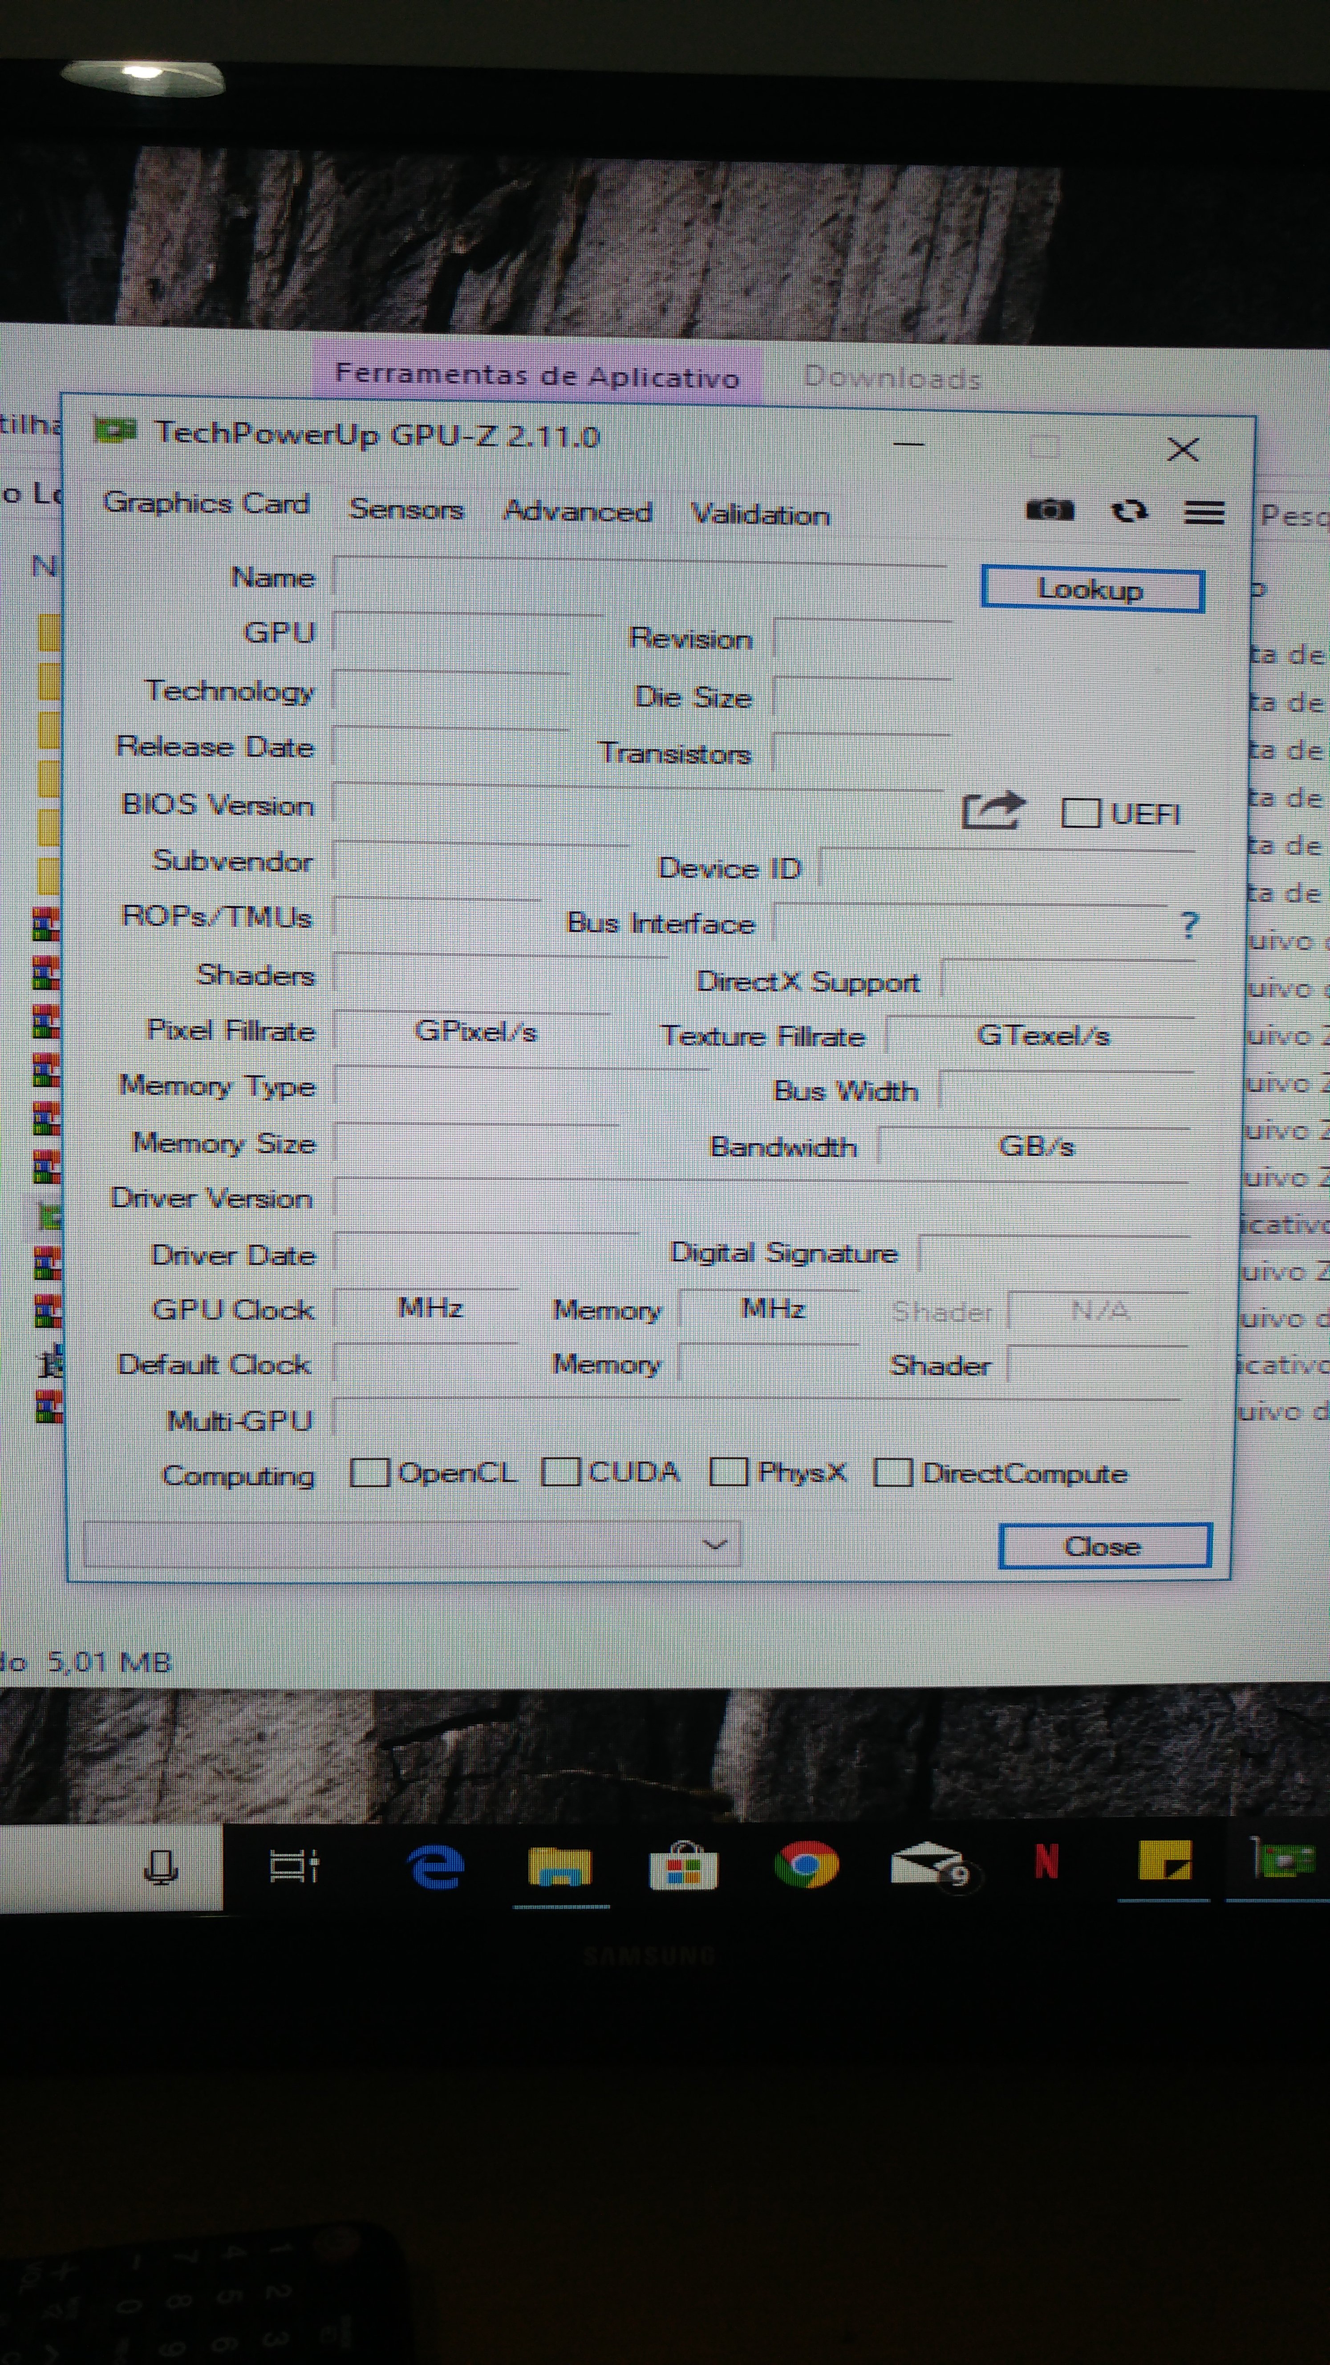Open the GPU-Z hamburger menu

(1203, 512)
